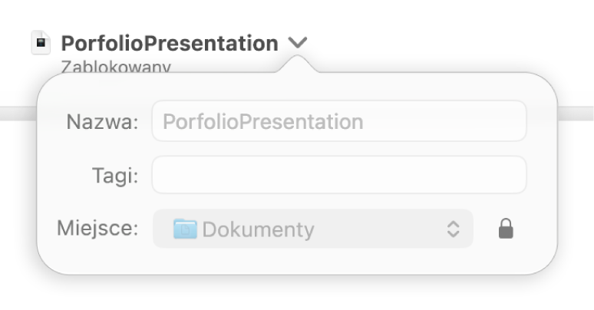Dismiss popover by clicking blank area beneath it
The height and width of the screenshot is (310, 594).
(297, 294)
